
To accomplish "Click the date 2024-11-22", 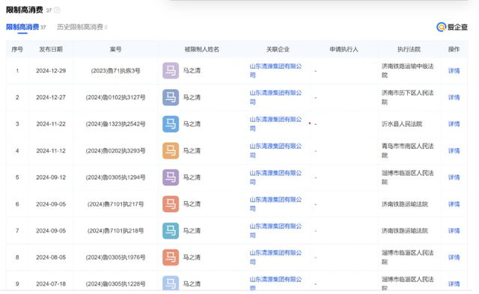I will 51,124.
